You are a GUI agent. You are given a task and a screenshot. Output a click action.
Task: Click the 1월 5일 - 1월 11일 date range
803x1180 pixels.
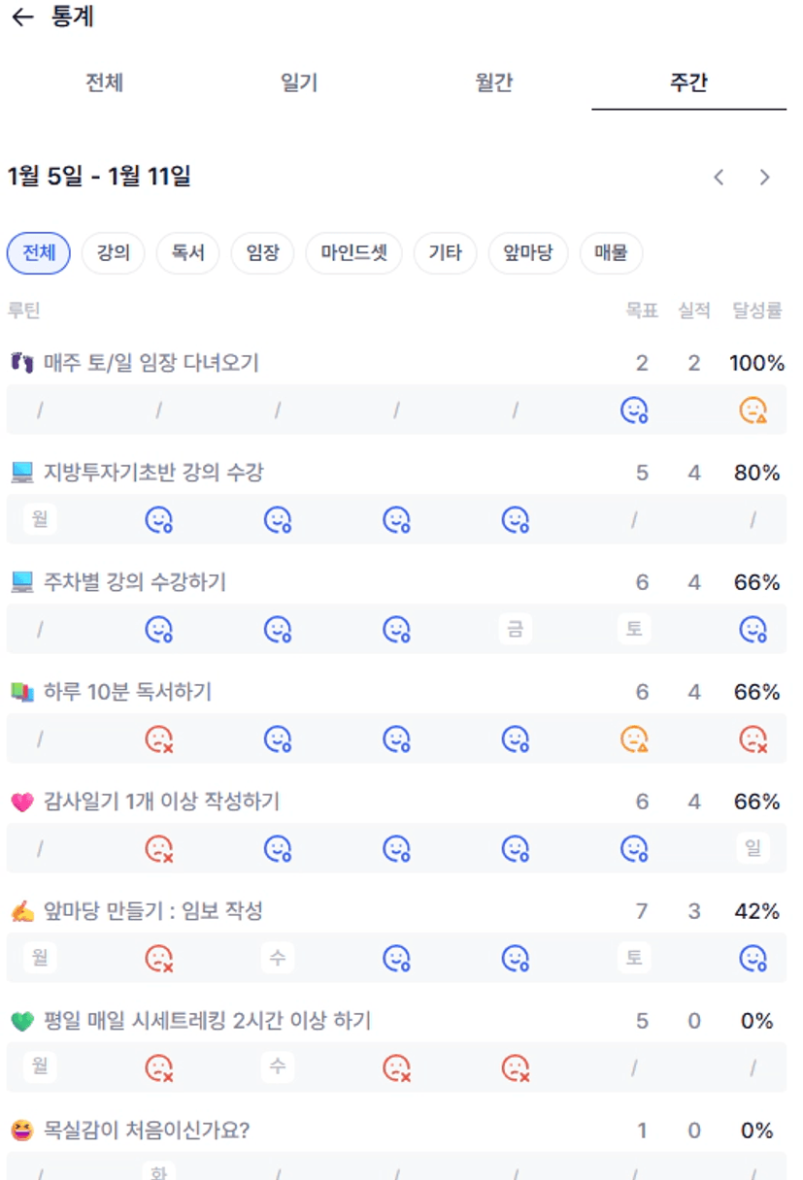pyautogui.click(x=99, y=177)
